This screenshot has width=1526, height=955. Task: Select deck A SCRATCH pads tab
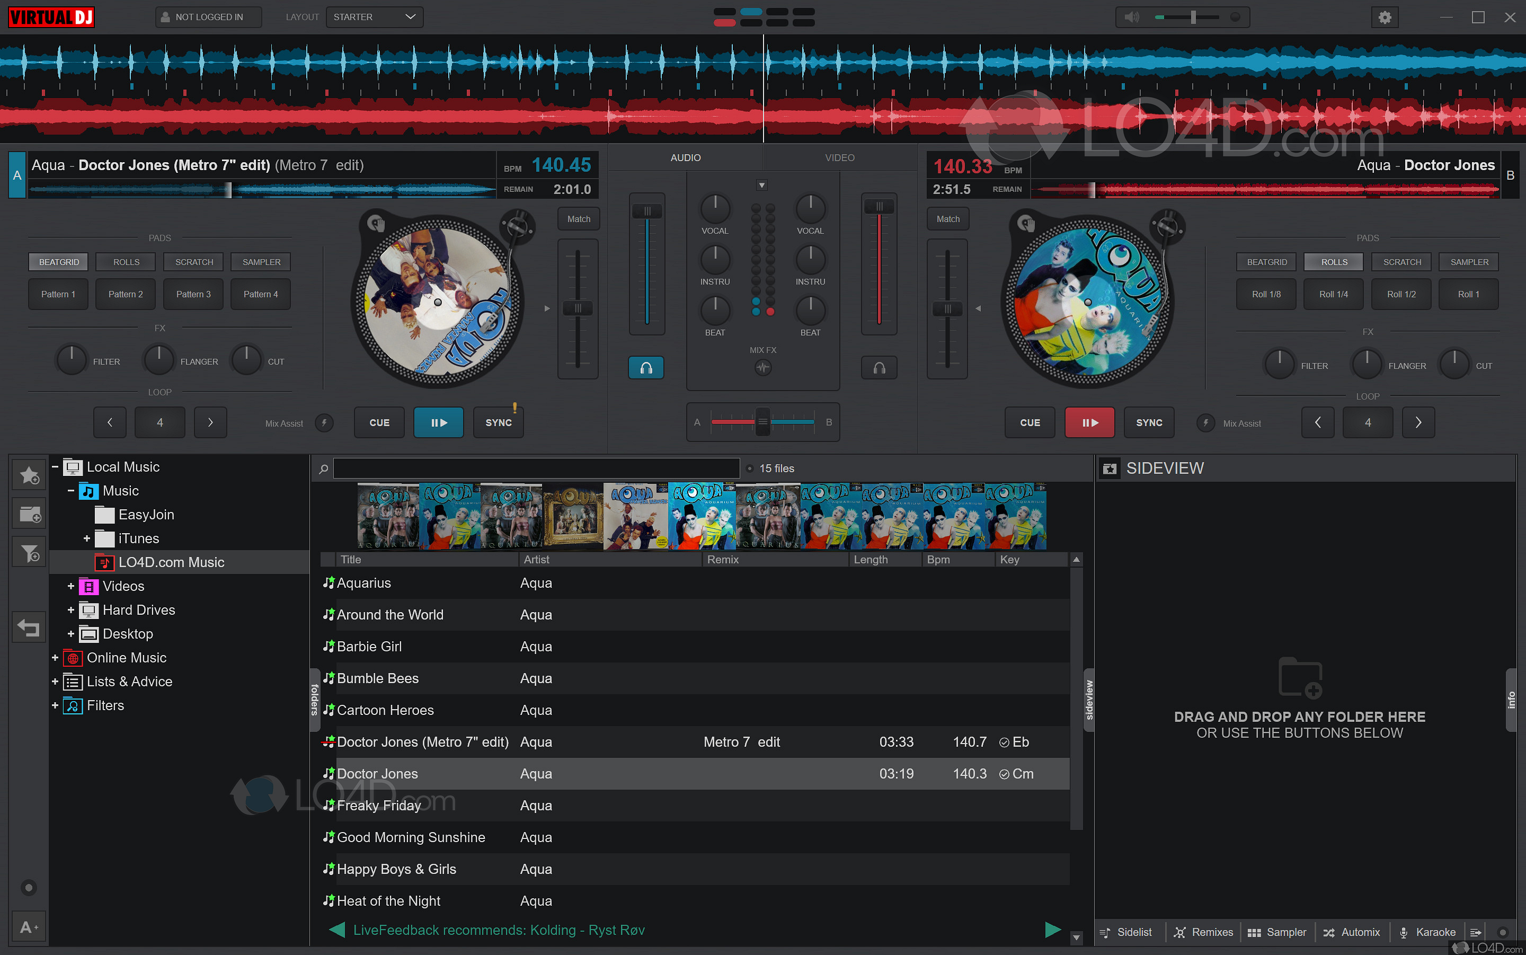pos(194,262)
